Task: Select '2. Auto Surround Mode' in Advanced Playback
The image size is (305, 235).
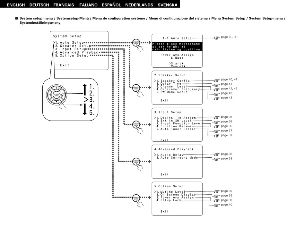Action: click(177, 158)
